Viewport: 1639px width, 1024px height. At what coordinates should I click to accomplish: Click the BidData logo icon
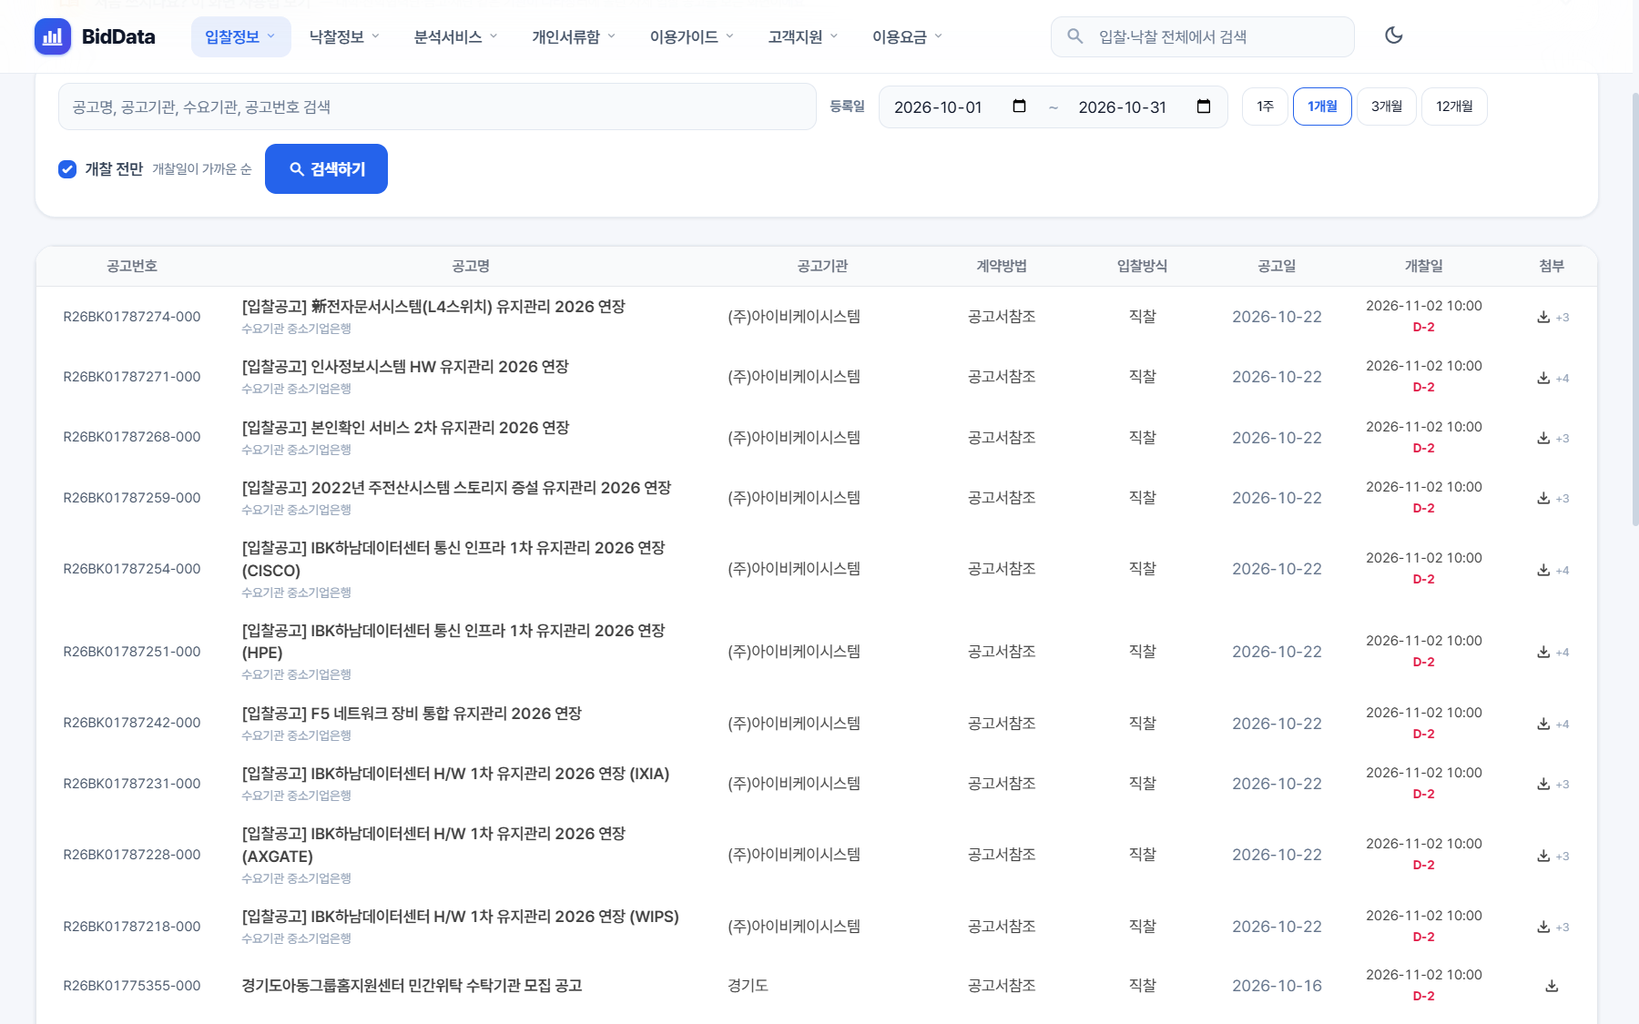pyautogui.click(x=53, y=36)
